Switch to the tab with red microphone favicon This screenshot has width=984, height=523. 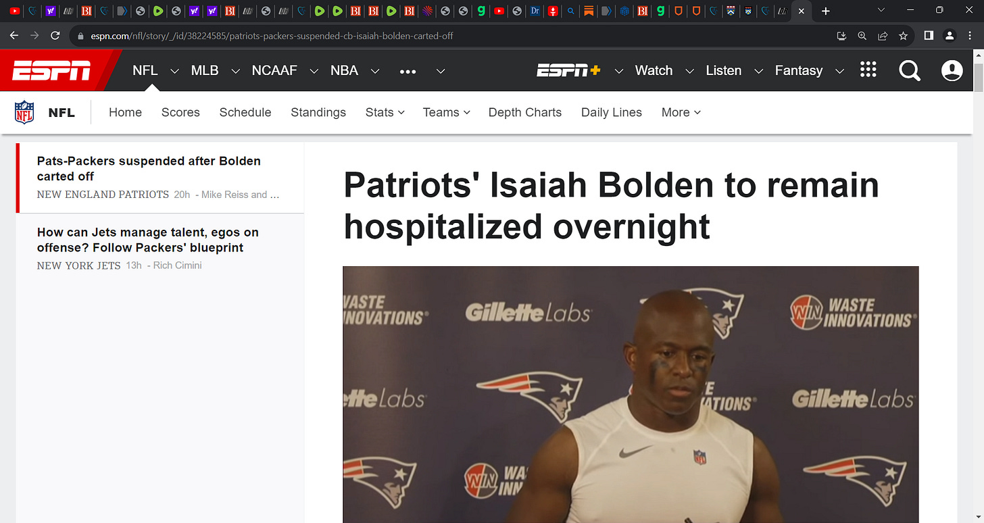click(x=553, y=11)
